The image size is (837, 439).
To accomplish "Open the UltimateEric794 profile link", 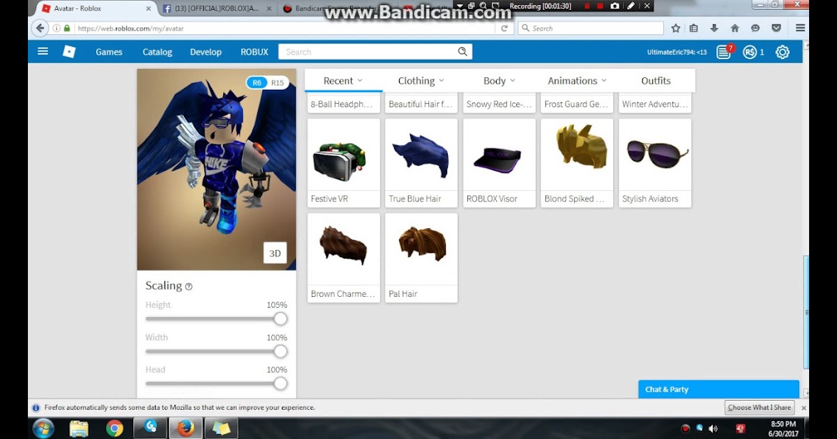I will 677,52.
